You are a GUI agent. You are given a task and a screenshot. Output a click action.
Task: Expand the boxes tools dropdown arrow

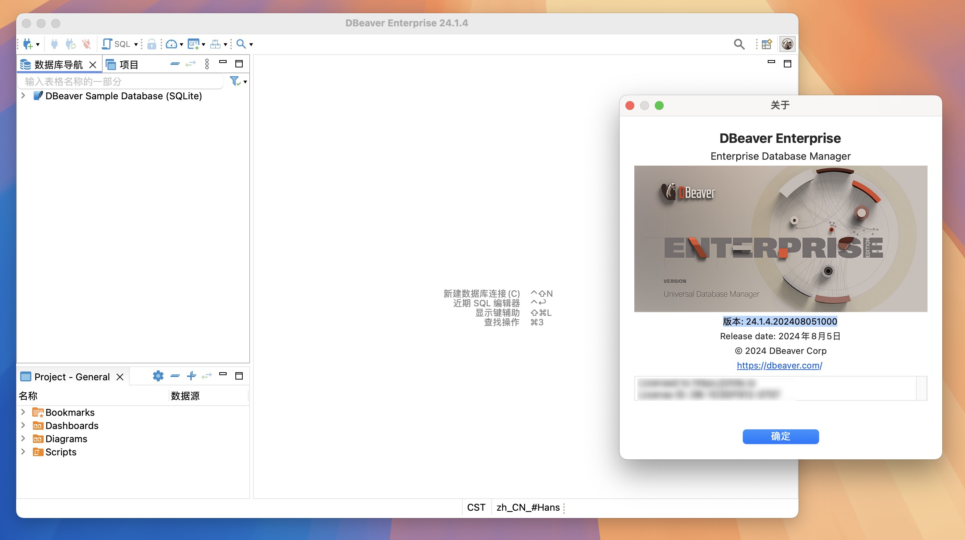tap(225, 45)
